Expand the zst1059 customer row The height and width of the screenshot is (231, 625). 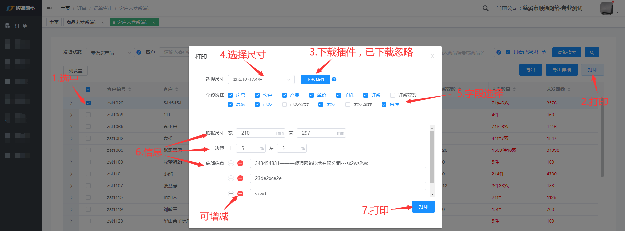coord(71,115)
